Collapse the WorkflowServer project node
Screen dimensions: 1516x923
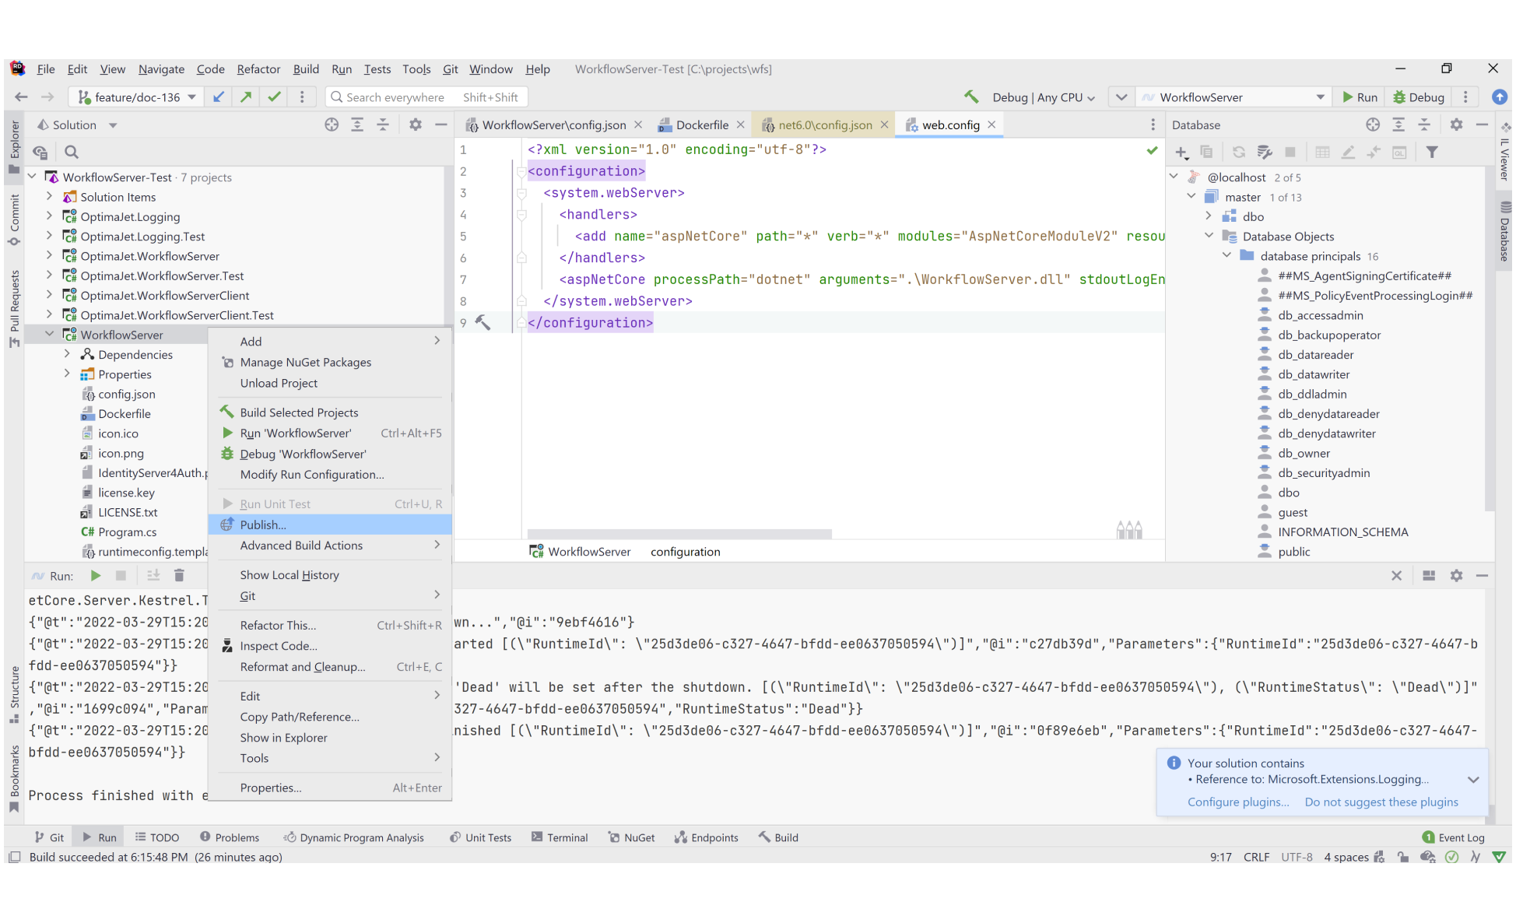(x=50, y=335)
